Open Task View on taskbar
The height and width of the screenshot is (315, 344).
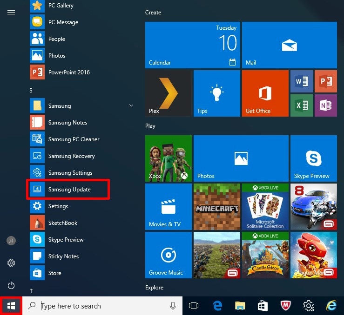coord(194,306)
